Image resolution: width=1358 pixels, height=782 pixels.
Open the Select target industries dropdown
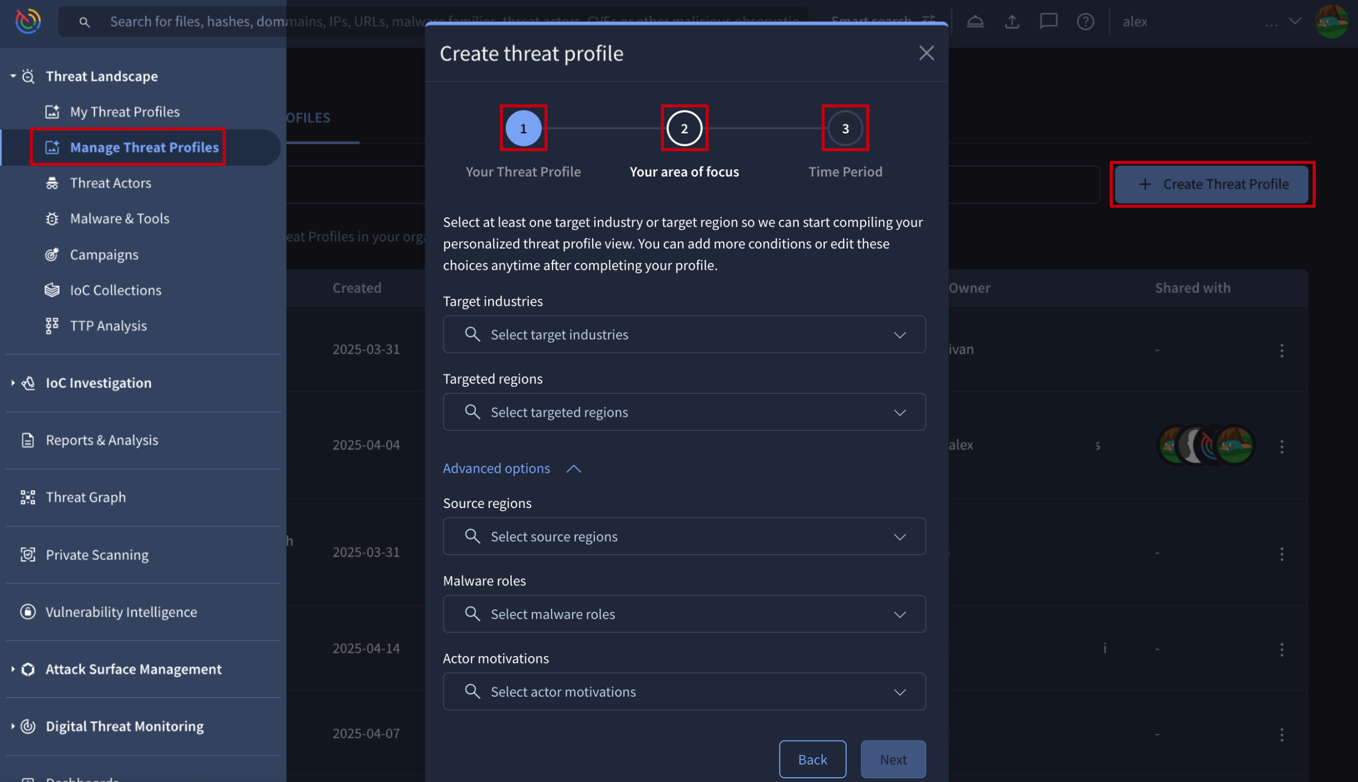684,335
